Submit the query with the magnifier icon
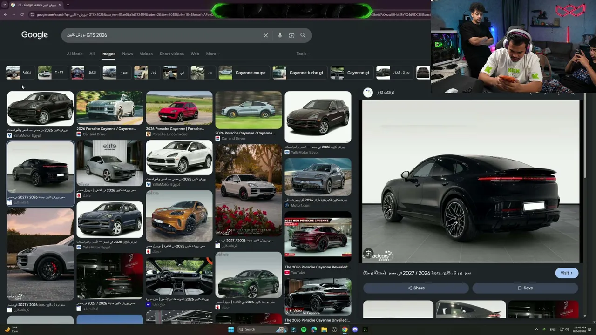The width and height of the screenshot is (596, 335). 303,35
